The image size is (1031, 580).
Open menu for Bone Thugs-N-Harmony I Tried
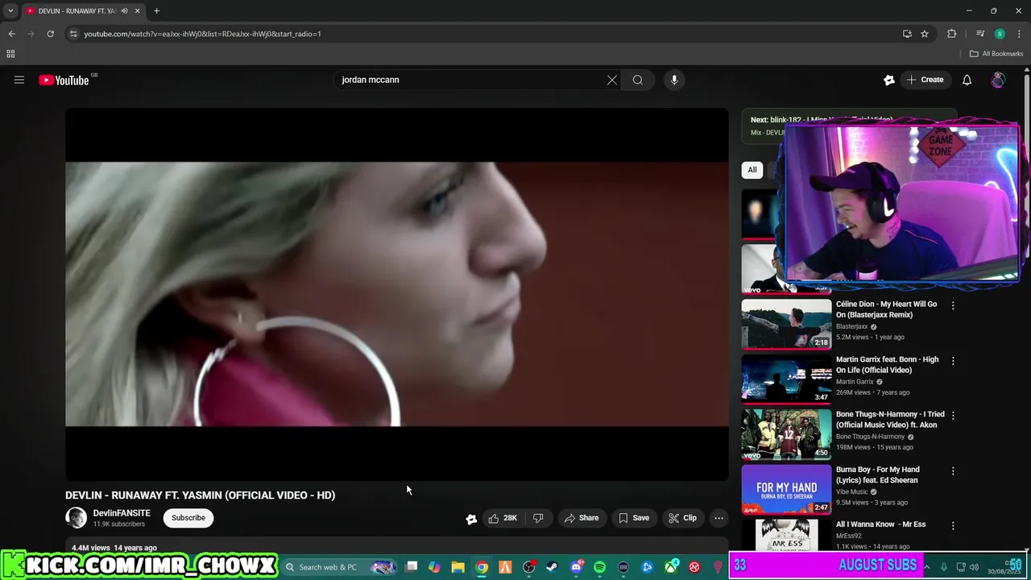click(x=953, y=416)
